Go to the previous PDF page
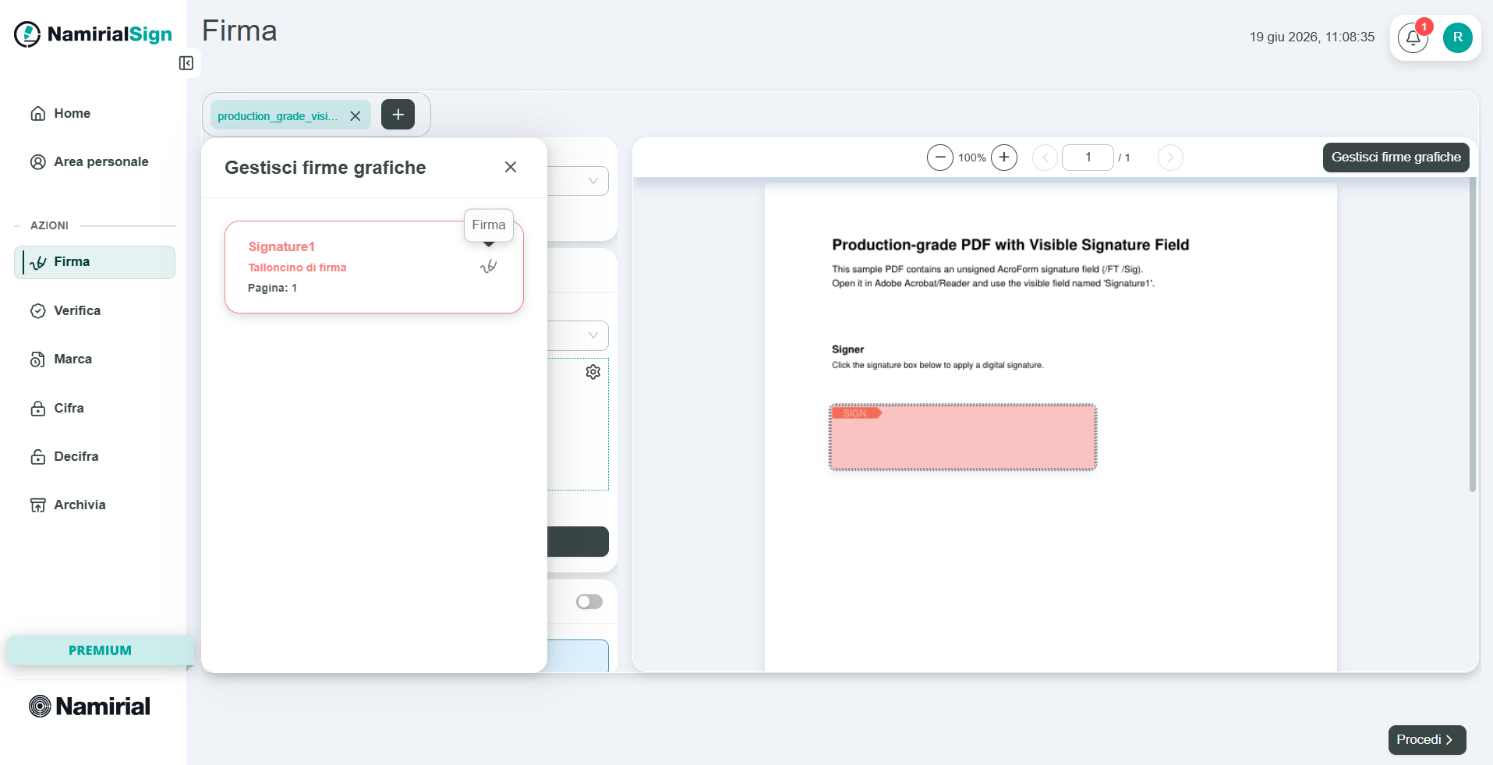The image size is (1493, 765). (x=1045, y=158)
